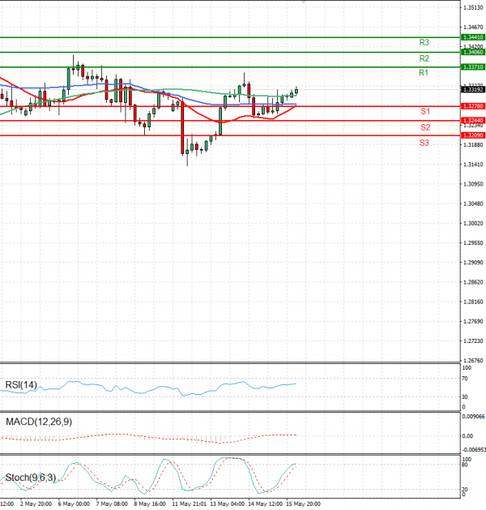The height and width of the screenshot is (510, 486).
Task: Click the 1.35130 price axis value
Action: 473,7
